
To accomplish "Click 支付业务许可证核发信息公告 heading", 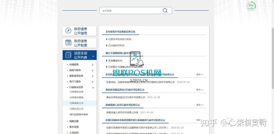I will (121, 32).
